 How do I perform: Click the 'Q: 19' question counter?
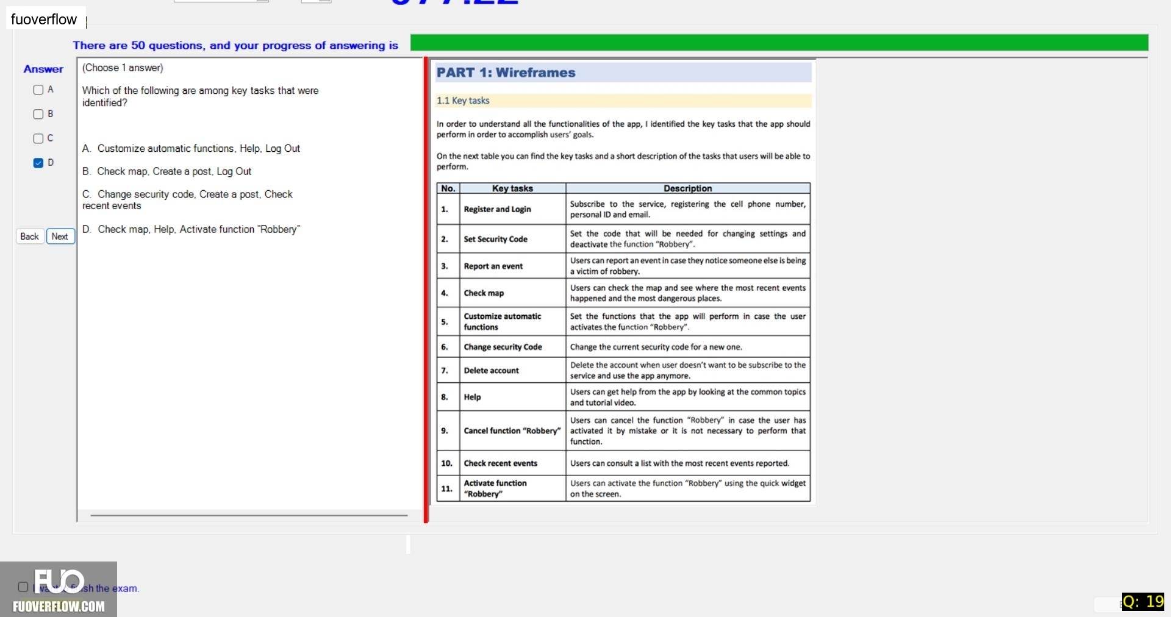pyautogui.click(x=1143, y=602)
